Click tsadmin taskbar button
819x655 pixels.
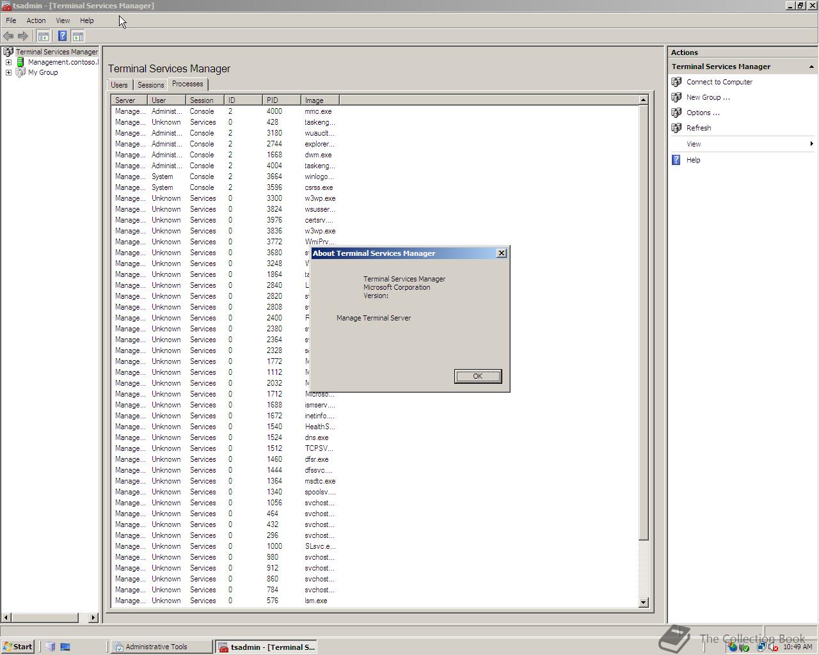pos(267,647)
